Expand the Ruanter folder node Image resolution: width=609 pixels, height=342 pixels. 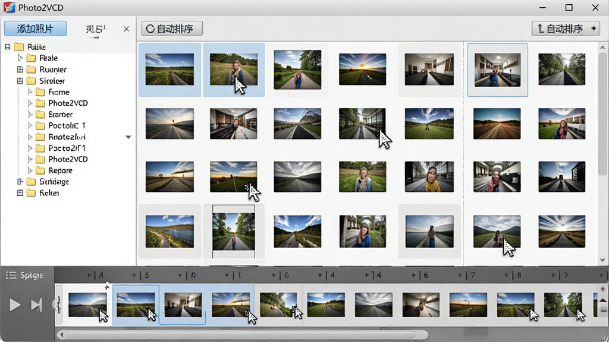tap(20, 69)
